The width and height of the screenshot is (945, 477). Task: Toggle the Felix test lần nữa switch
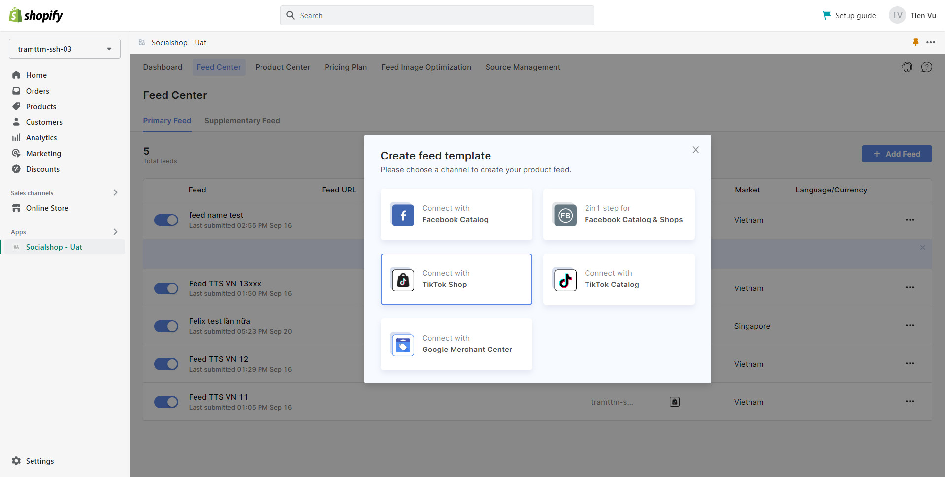[x=166, y=326]
